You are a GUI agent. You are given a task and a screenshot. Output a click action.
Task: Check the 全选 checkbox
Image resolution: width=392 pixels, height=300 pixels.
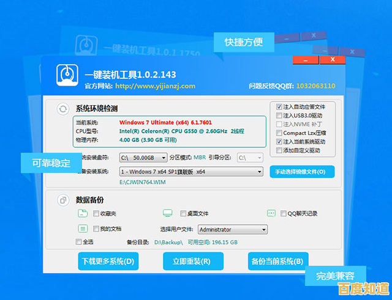[78, 242]
